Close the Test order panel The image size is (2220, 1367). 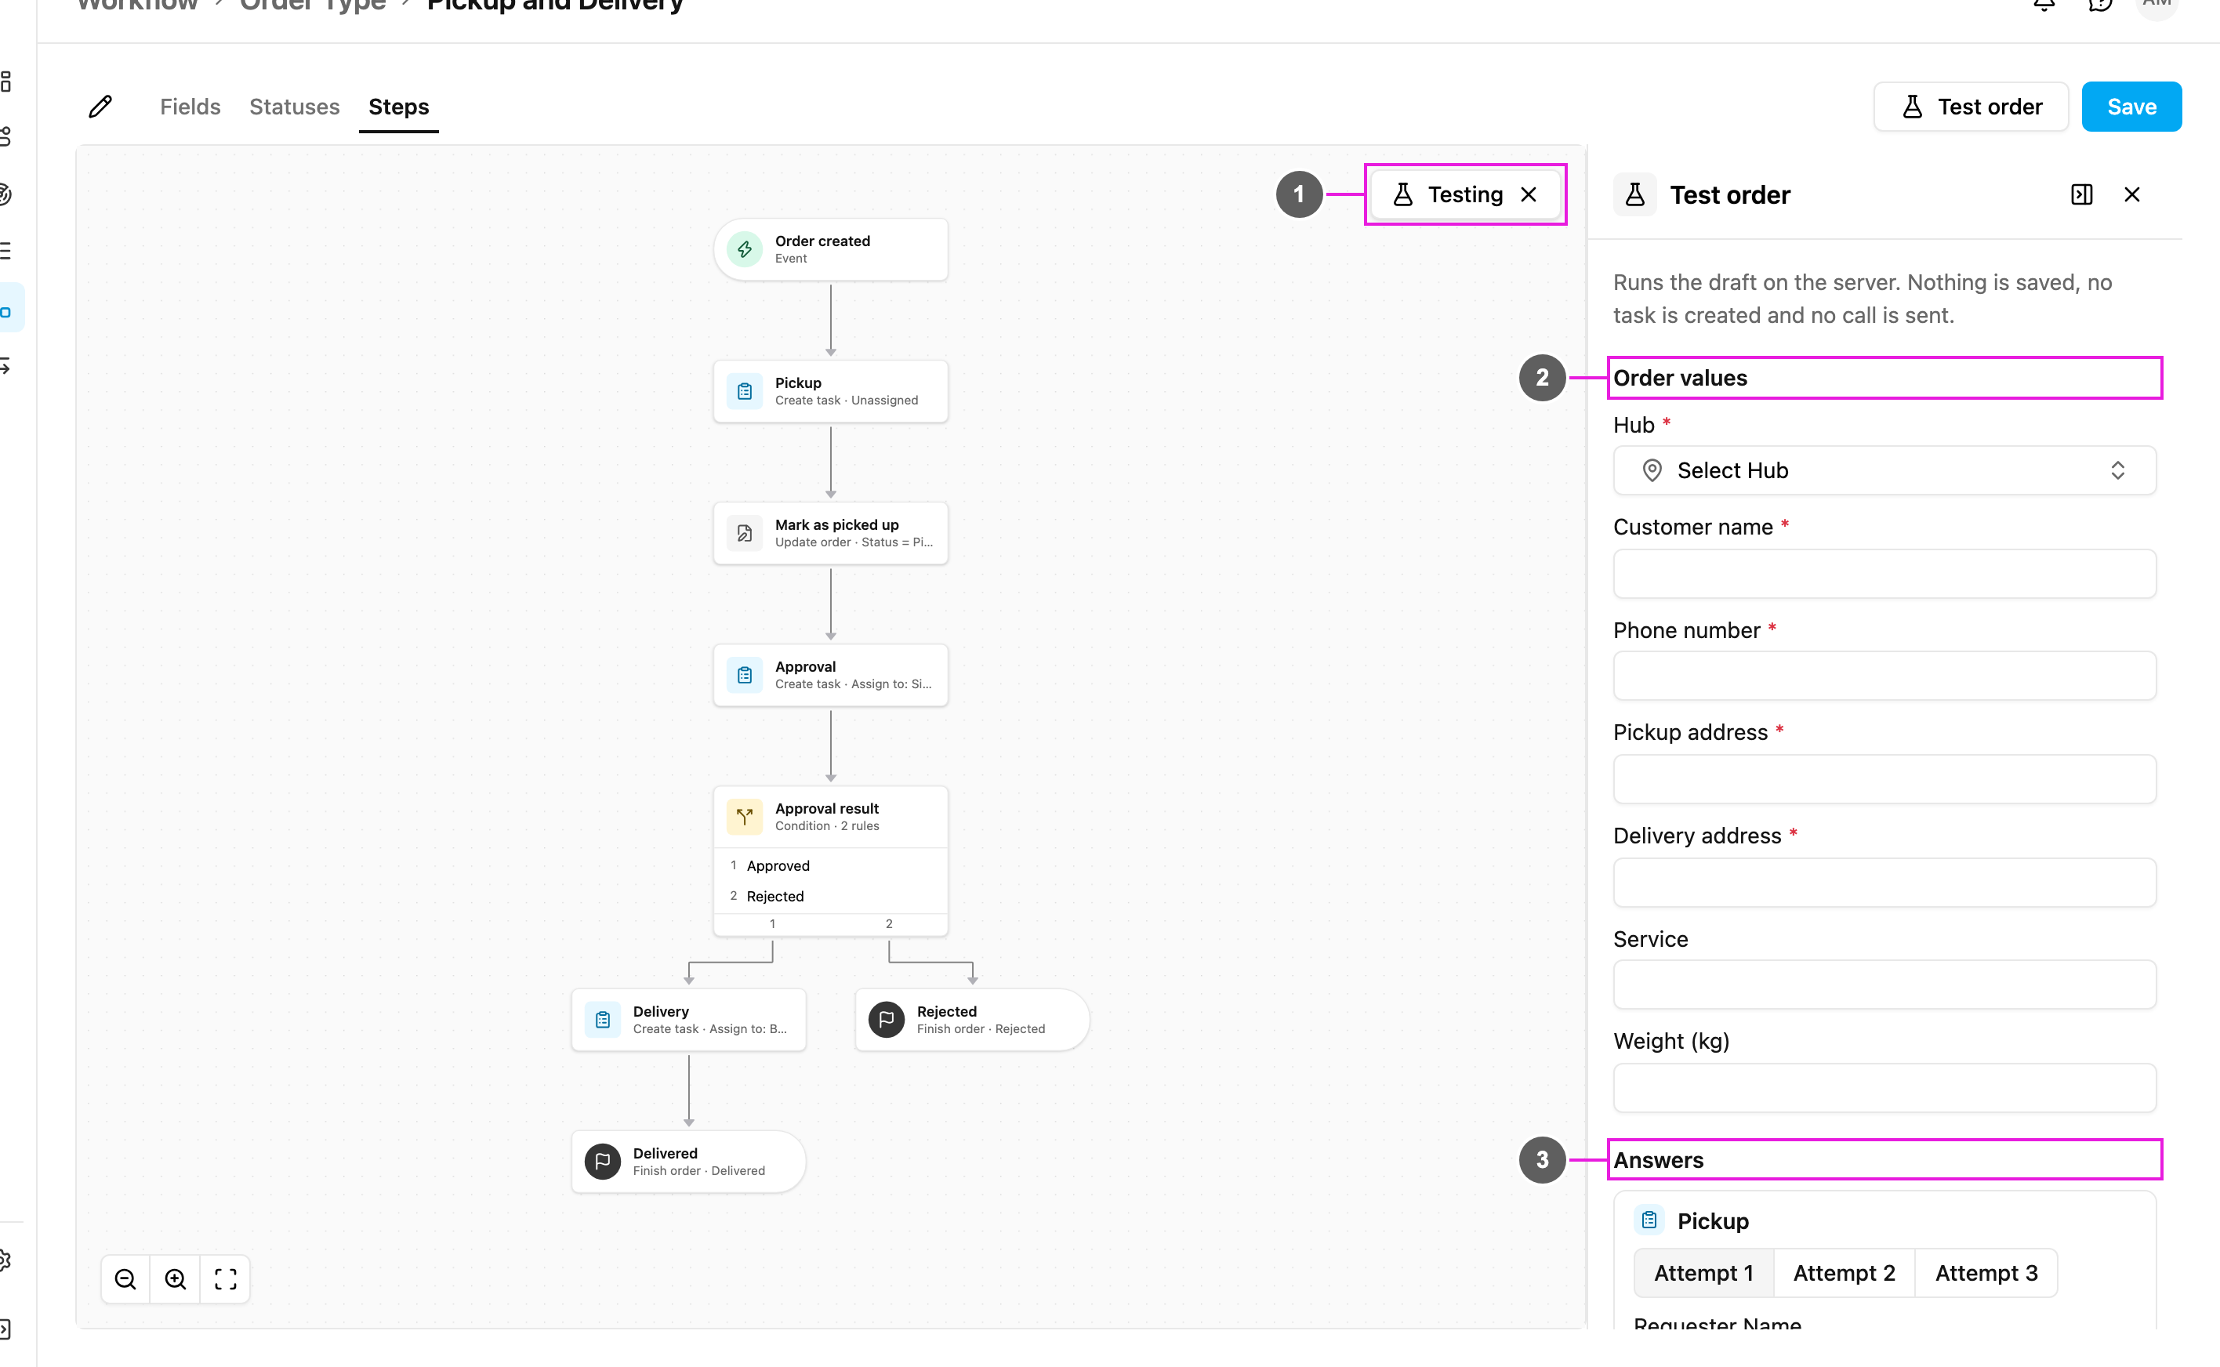pyautogui.click(x=2132, y=194)
